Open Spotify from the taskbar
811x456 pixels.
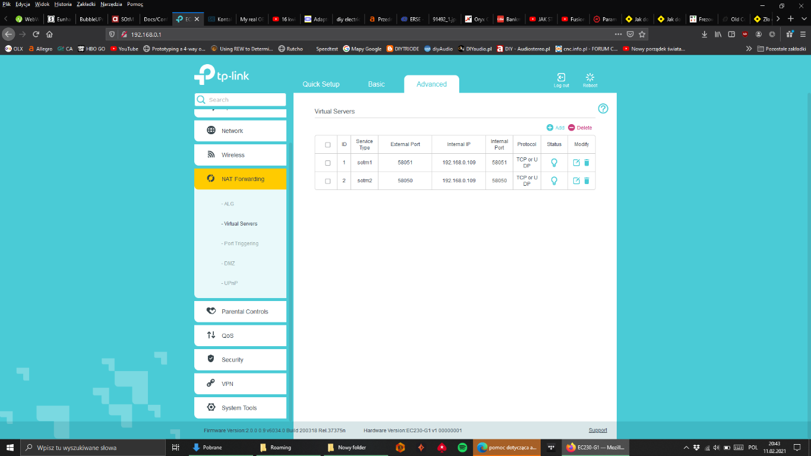pos(462,447)
